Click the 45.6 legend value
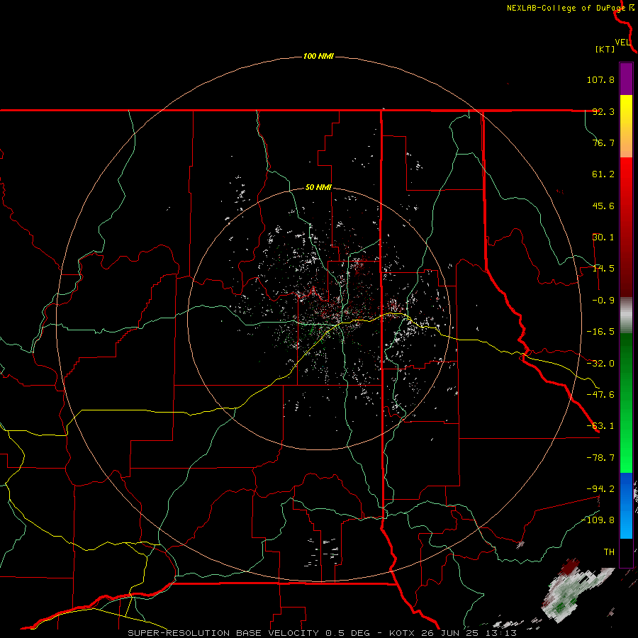The width and height of the screenshot is (638, 638). tap(603, 206)
